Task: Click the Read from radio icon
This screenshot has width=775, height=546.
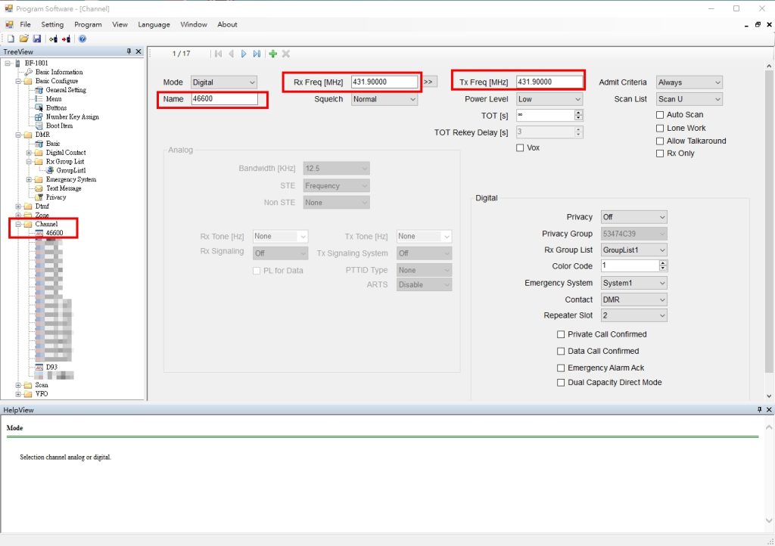Action: (x=53, y=39)
